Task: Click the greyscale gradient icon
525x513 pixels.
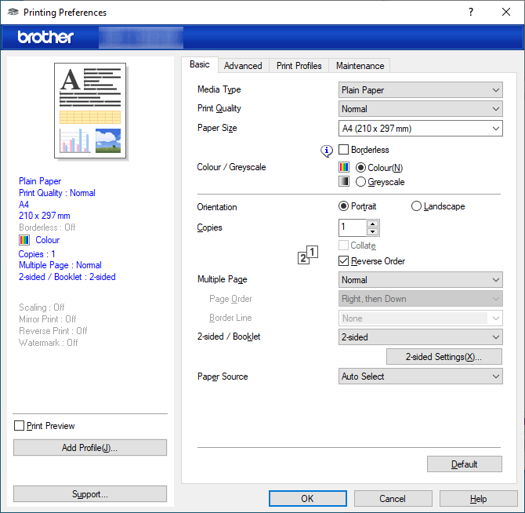Action: pyautogui.click(x=344, y=182)
